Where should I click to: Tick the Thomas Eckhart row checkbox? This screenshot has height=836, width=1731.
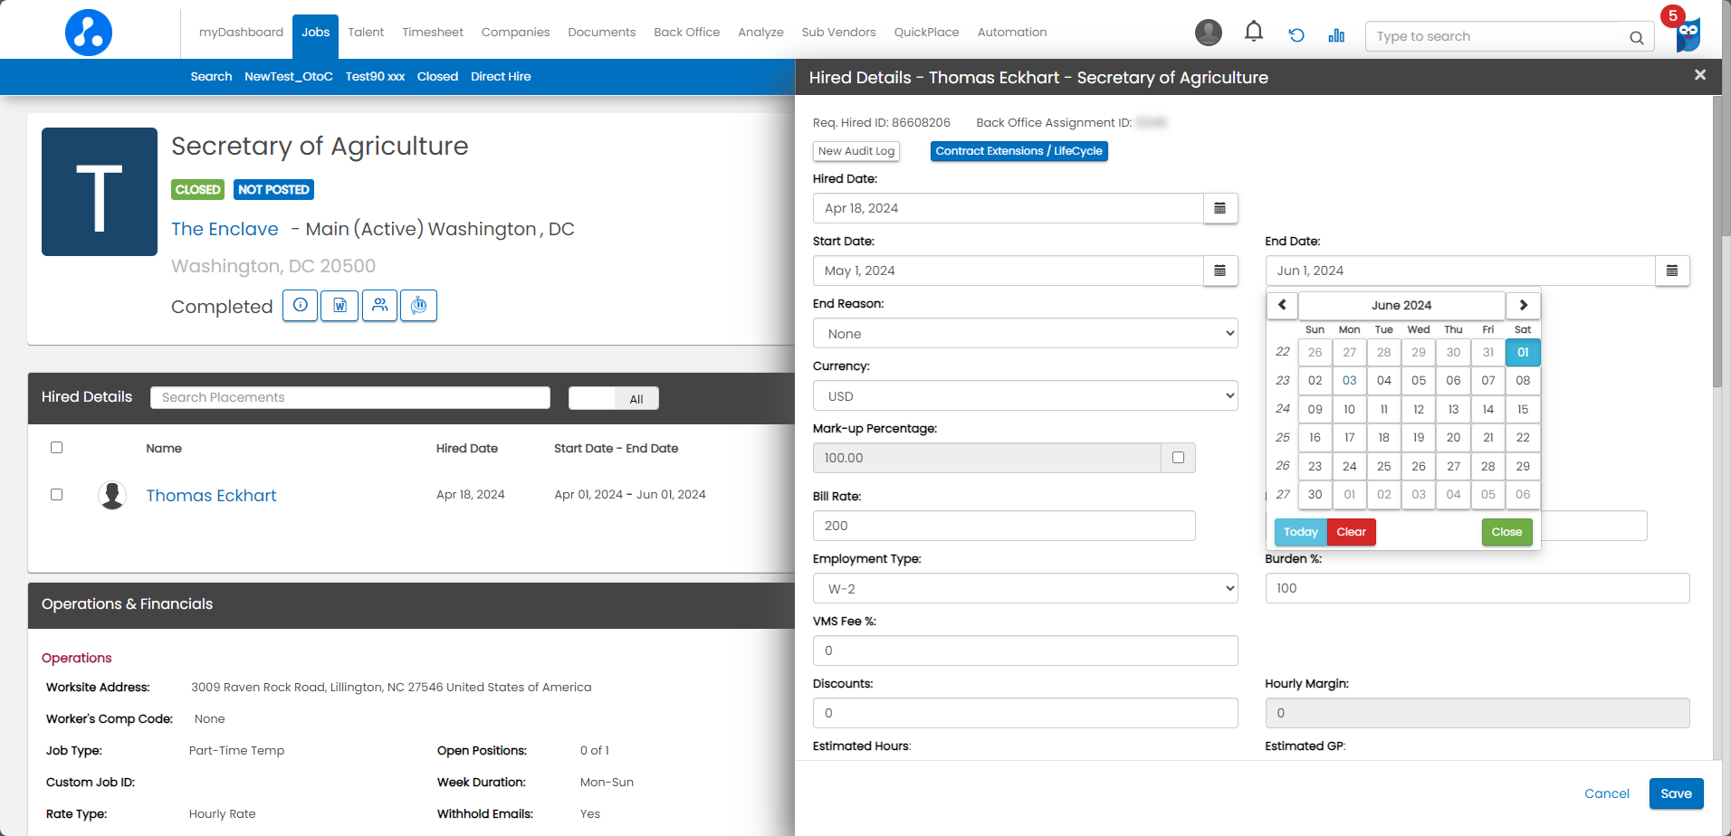pos(57,495)
